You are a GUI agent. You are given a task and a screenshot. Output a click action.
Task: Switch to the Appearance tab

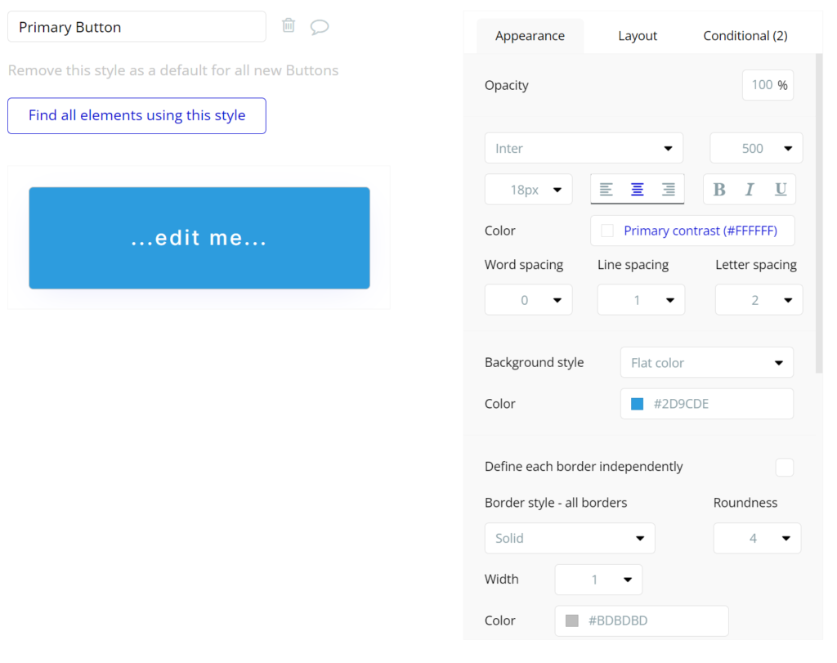click(x=530, y=36)
